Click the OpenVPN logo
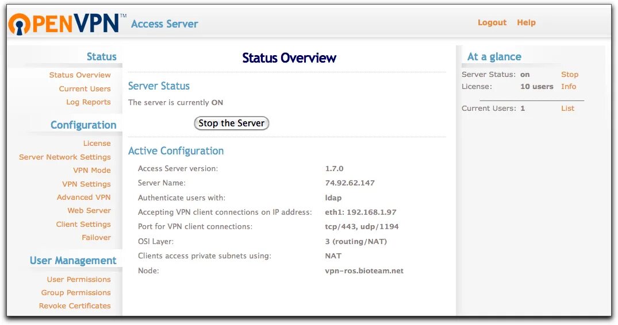 (67, 23)
